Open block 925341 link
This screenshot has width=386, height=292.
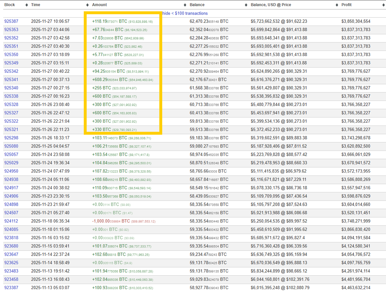(x=11, y=80)
